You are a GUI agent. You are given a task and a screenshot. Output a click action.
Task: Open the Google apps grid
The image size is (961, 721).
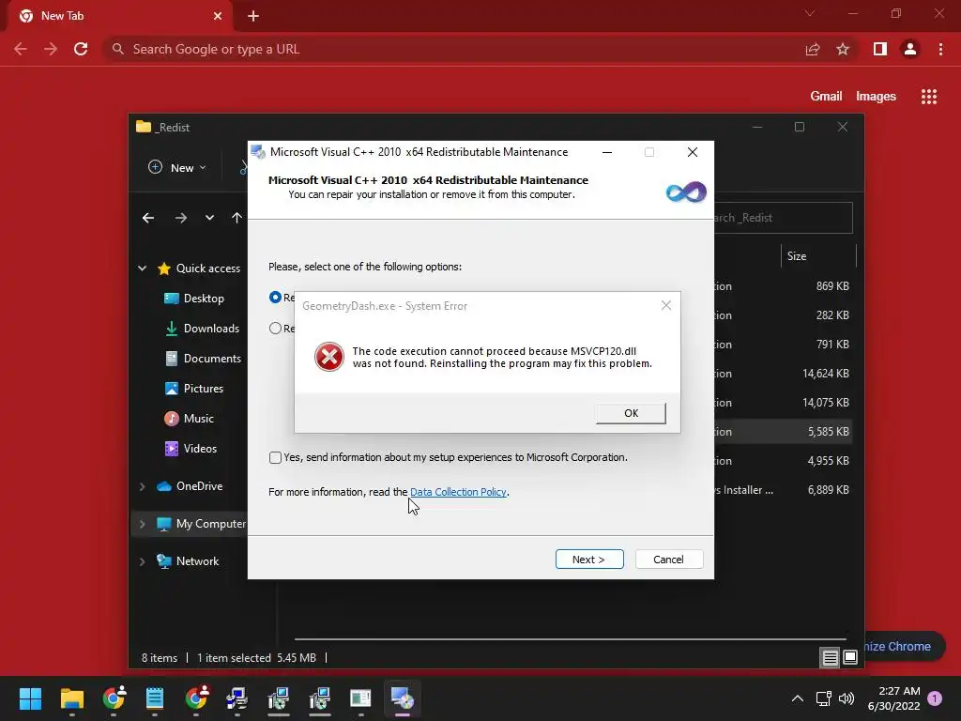click(x=929, y=97)
